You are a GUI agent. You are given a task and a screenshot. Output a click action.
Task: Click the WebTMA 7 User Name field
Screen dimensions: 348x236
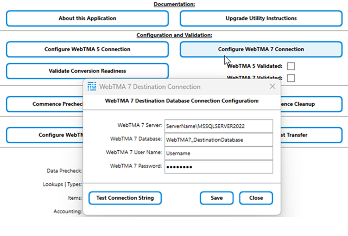point(219,154)
